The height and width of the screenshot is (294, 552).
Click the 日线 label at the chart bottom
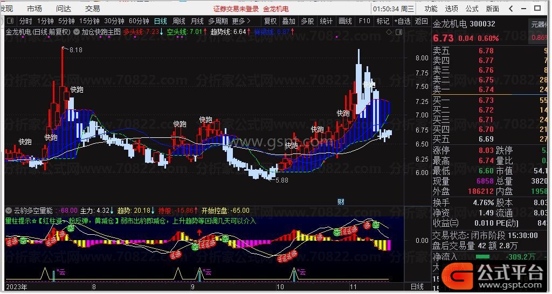click(417, 287)
